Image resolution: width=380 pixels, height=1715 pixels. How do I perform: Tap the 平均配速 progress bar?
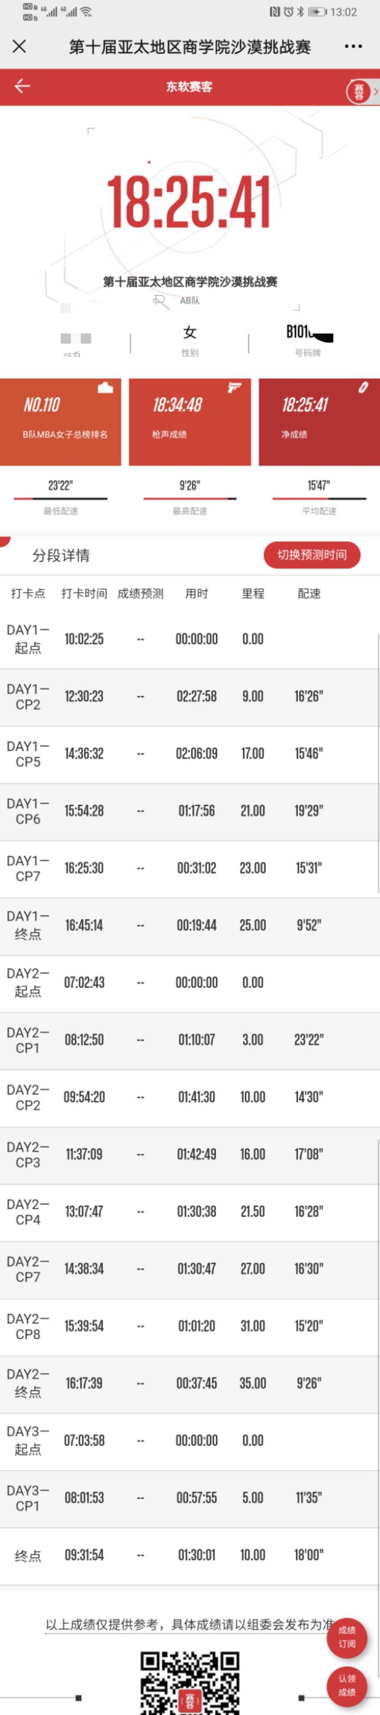click(x=319, y=498)
